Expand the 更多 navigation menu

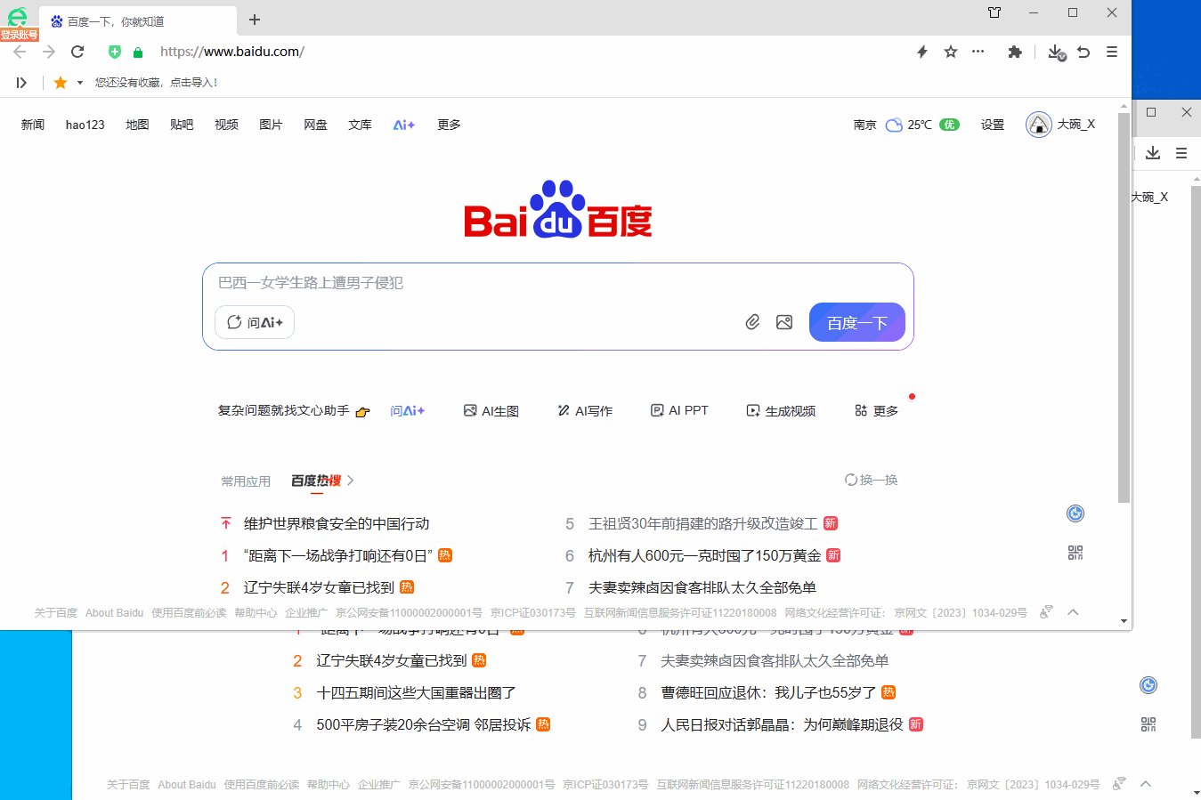pos(448,125)
